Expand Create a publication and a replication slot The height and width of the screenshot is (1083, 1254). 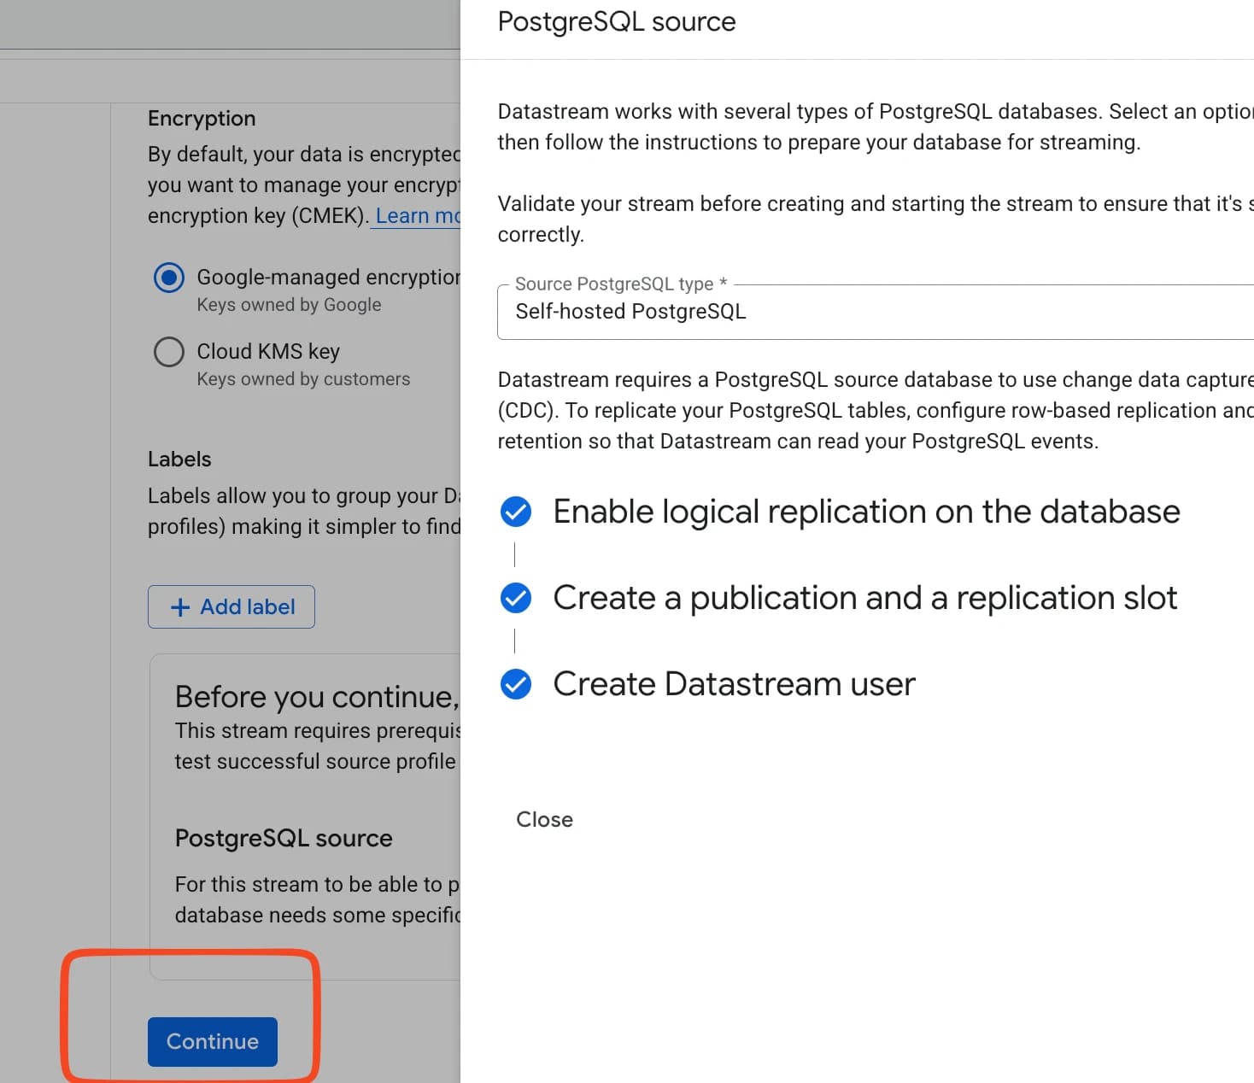coord(864,598)
